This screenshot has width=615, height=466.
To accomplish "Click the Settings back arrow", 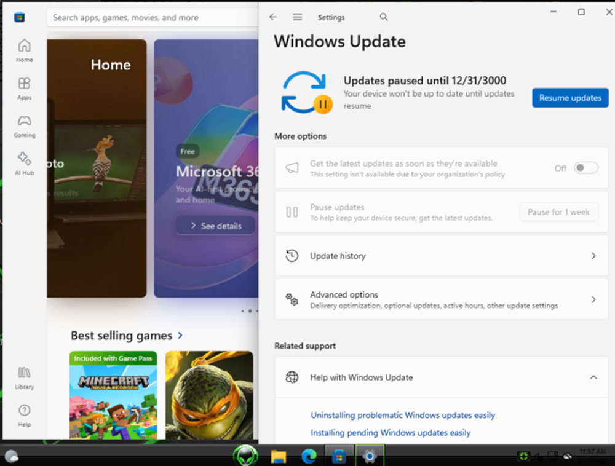I will 274,17.
